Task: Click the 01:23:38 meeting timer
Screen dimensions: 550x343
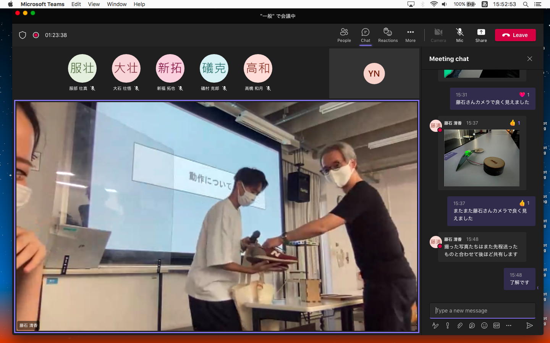Action: tap(56, 35)
